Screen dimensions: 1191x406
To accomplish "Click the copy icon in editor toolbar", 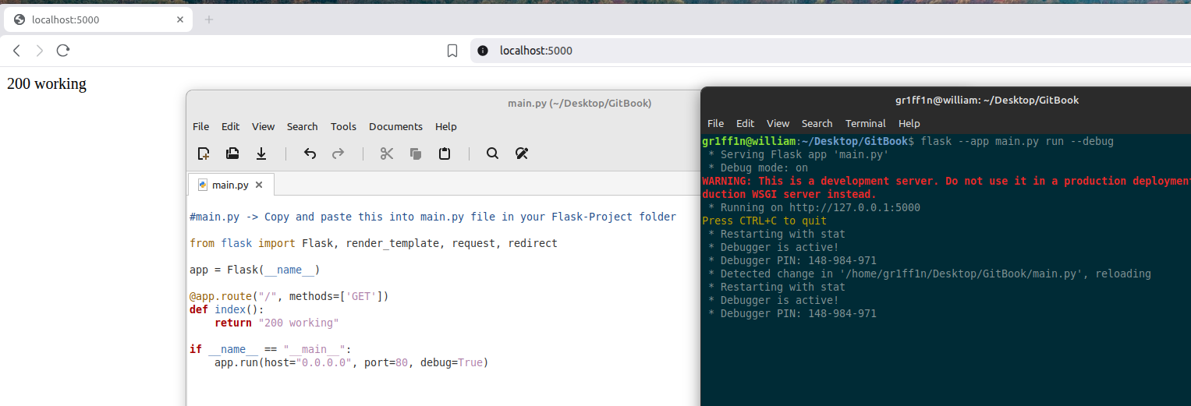I will tap(415, 154).
